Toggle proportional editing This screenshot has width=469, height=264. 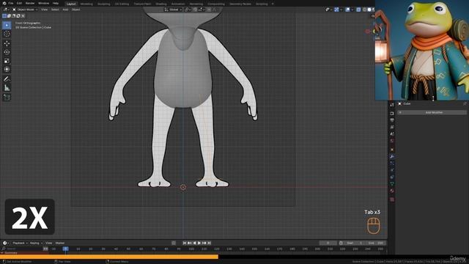tap(209, 10)
